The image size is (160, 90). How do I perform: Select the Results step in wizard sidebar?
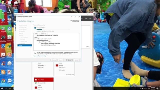click(x=24, y=45)
